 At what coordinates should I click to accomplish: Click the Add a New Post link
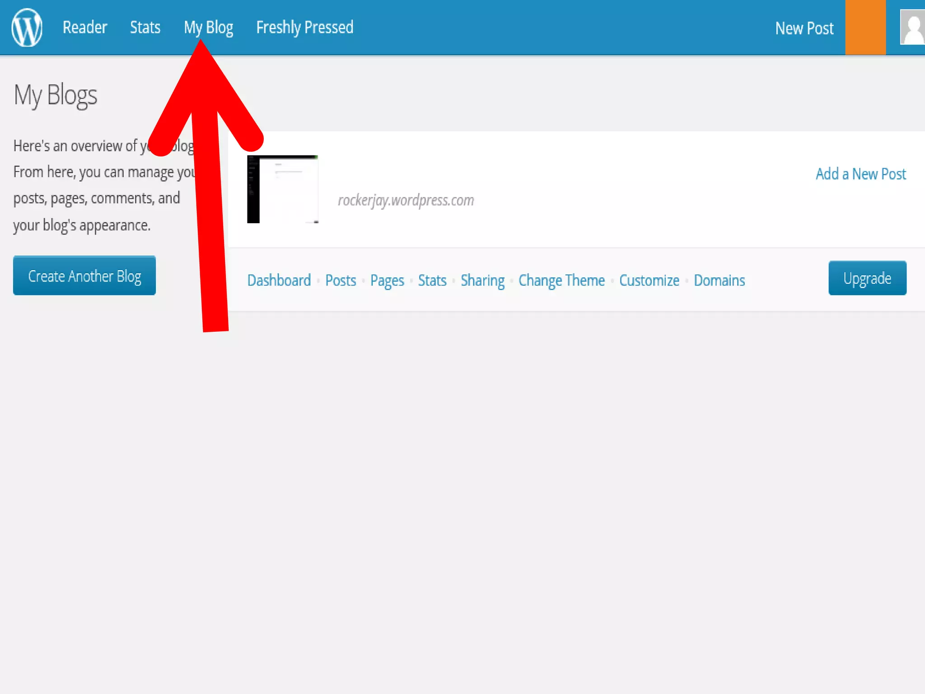(860, 174)
